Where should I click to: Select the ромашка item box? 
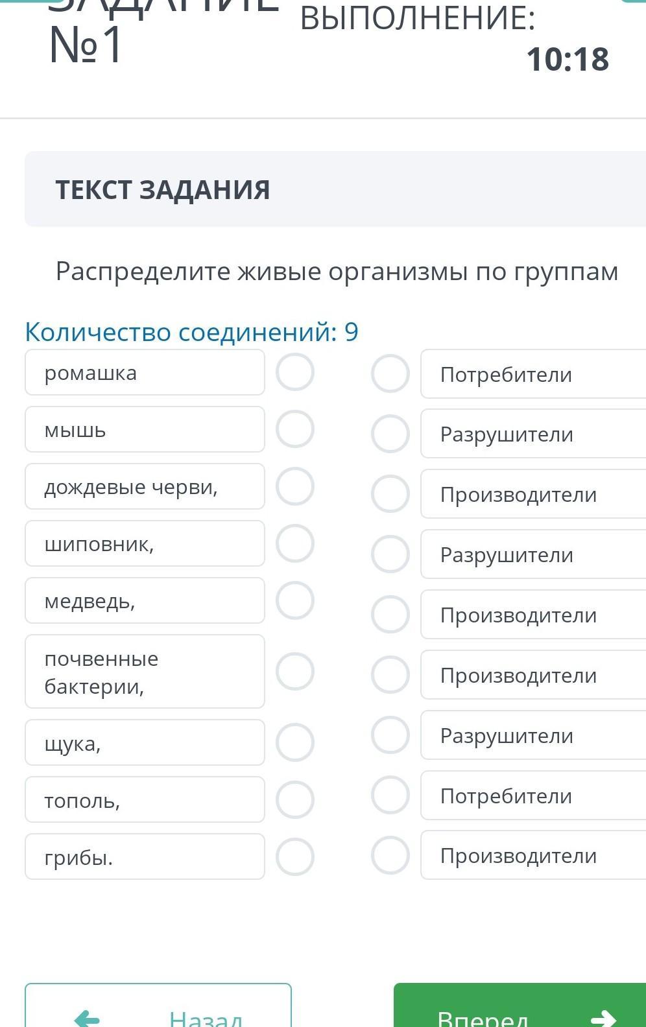(145, 372)
